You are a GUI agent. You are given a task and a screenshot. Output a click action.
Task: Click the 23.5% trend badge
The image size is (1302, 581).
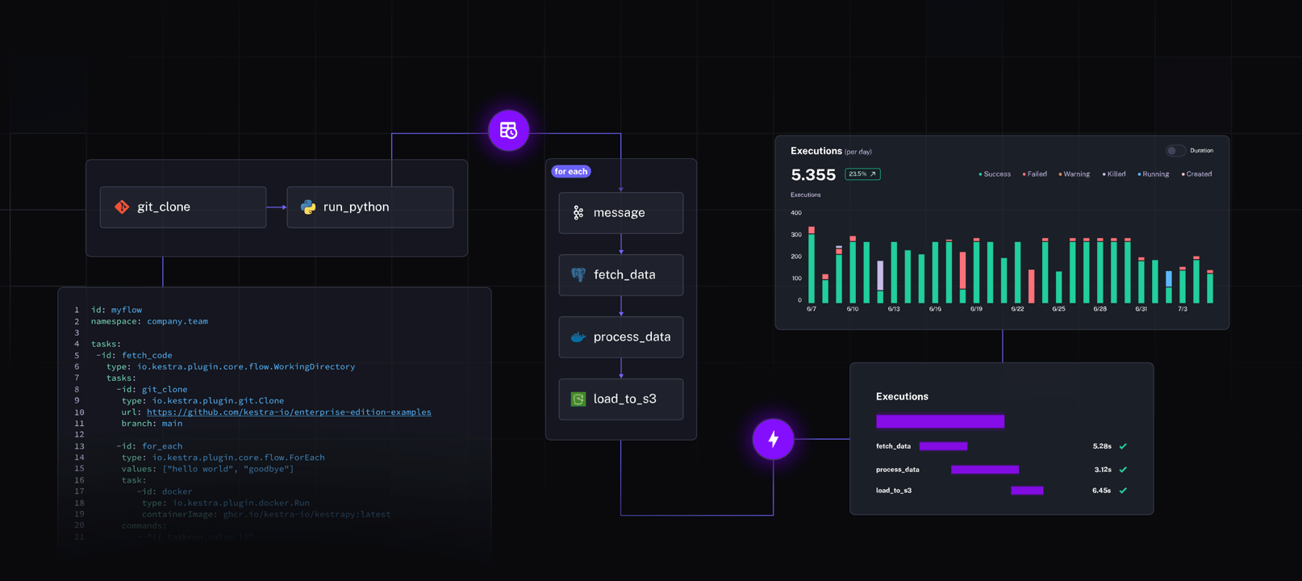pos(862,174)
